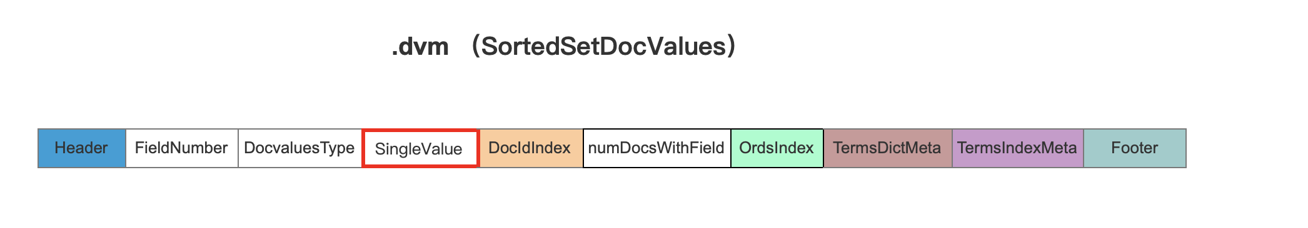Select the teal Footer block
Image resolution: width=1308 pixels, height=228 pixels.
pyautogui.click(x=1135, y=148)
